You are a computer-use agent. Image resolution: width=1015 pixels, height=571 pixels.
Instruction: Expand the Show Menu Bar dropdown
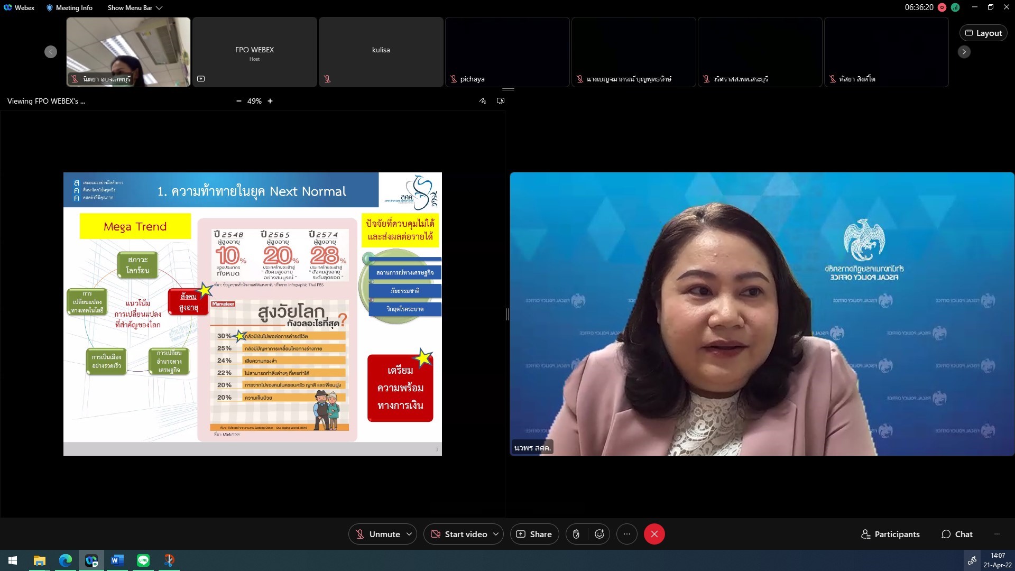point(135,7)
